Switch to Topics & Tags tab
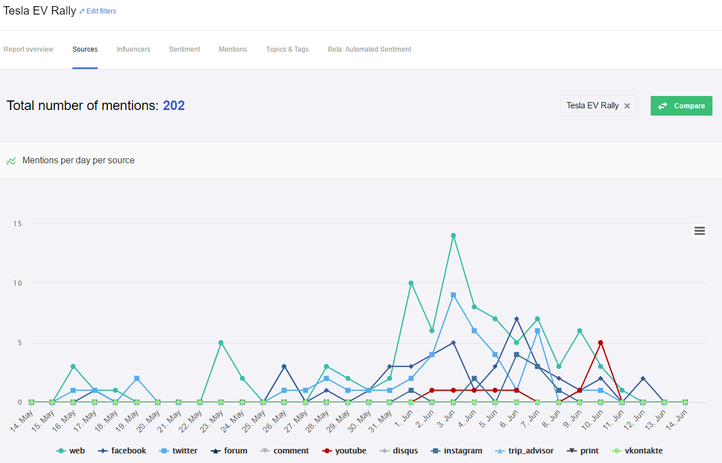The width and height of the screenshot is (722, 463). coord(287,49)
